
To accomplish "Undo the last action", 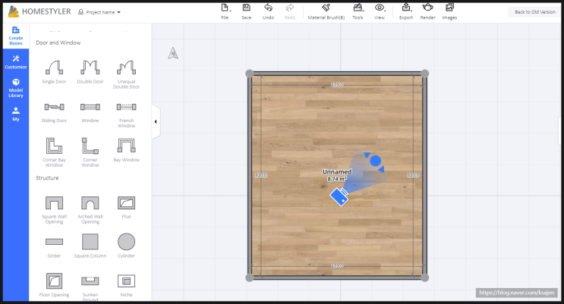I will point(268,11).
